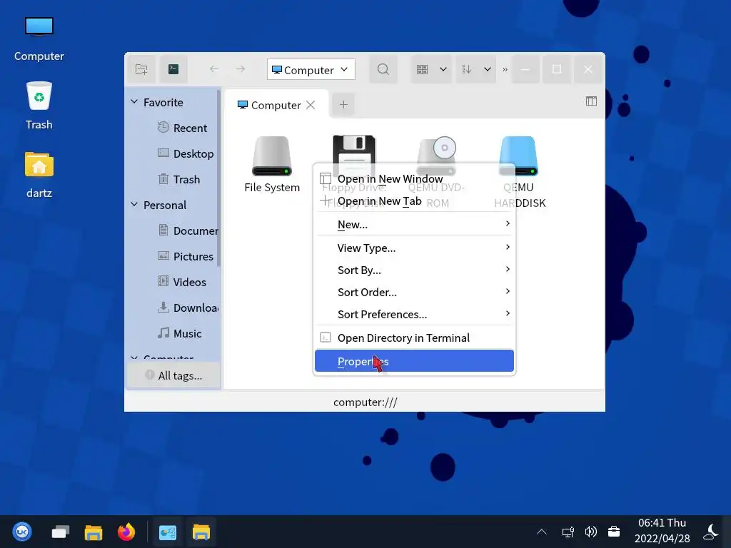Open the UKUI start menu
Image resolution: width=731 pixels, height=548 pixels.
pos(22,532)
